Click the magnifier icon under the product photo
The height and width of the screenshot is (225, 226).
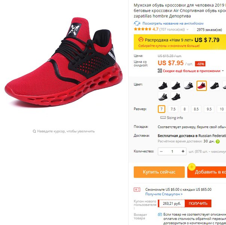coord(34,131)
